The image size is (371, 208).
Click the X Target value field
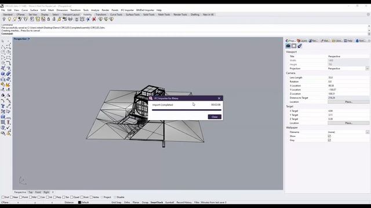click(x=348, y=111)
